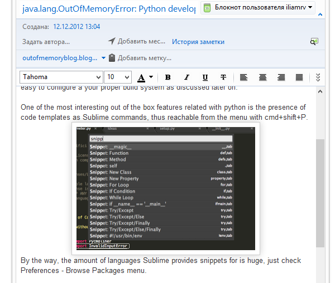Open the Tahoma font family dropdown
Viewport: 335px width, 283px height.
pyautogui.click(x=61, y=77)
